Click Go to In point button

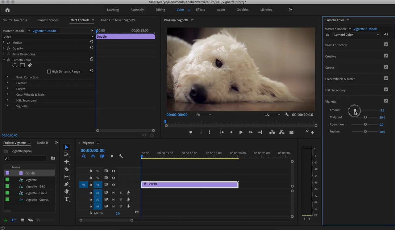point(222,132)
